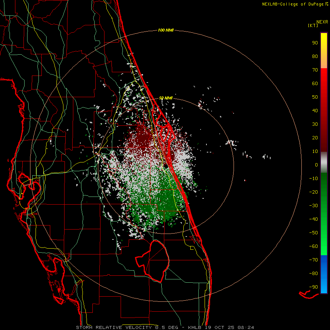Click the NEXR label above the color scale
This screenshot has height=330, width=330.
(322, 22)
